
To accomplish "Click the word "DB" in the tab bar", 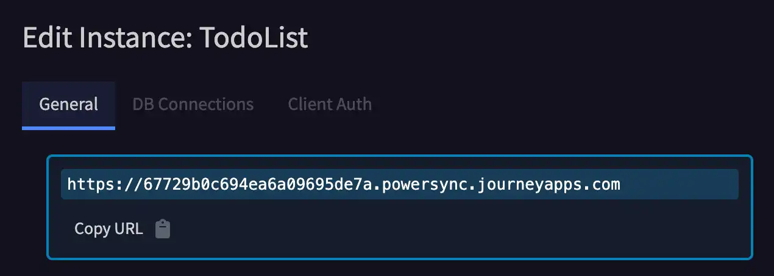I will click(x=143, y=105).
